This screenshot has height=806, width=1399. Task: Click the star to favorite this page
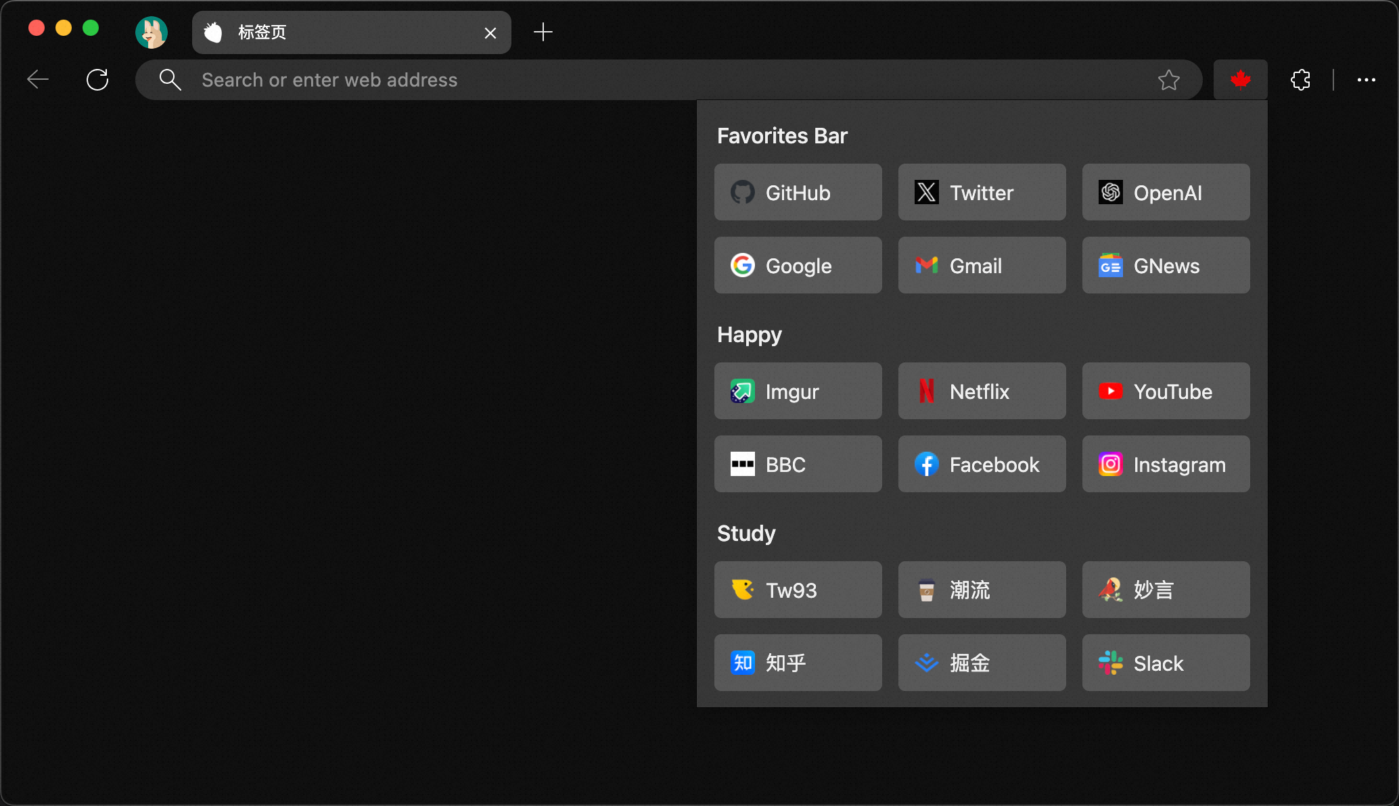[x=1168, y=80]
